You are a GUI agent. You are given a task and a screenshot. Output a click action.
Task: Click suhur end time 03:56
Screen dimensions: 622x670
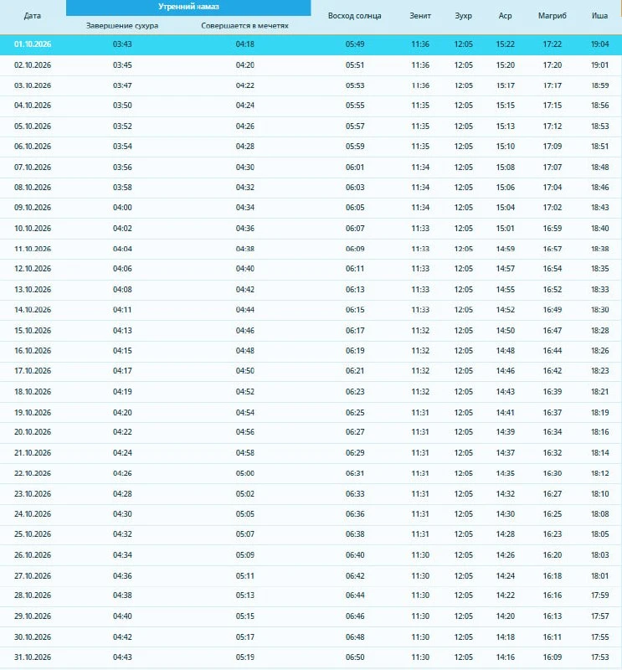(122, 167)
